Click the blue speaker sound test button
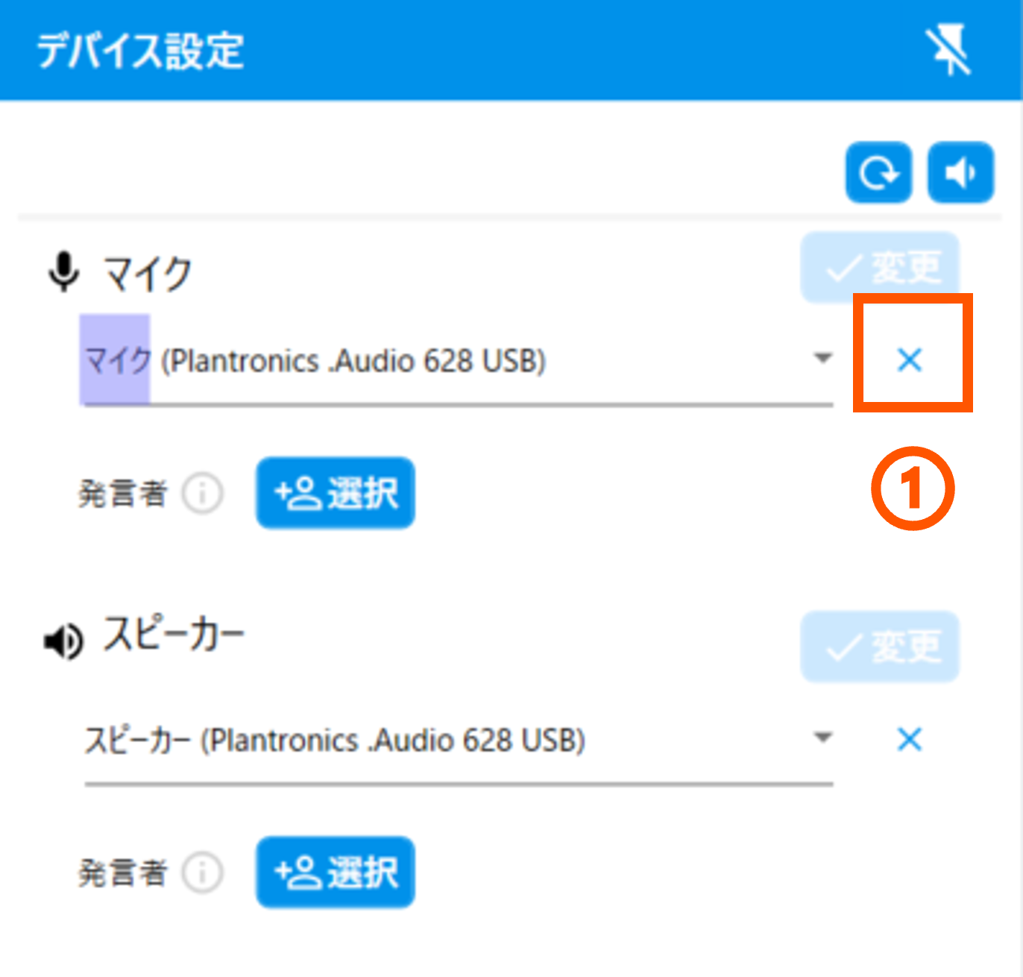 (960, 173)
